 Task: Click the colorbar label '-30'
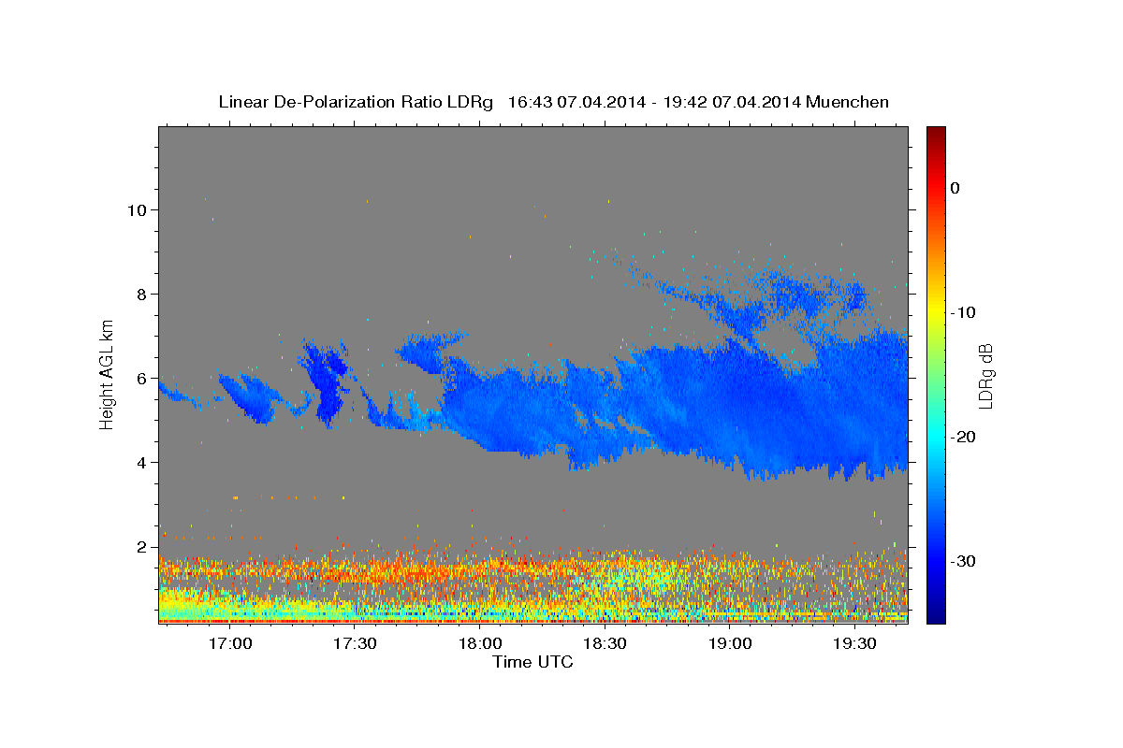click(963, 561)
